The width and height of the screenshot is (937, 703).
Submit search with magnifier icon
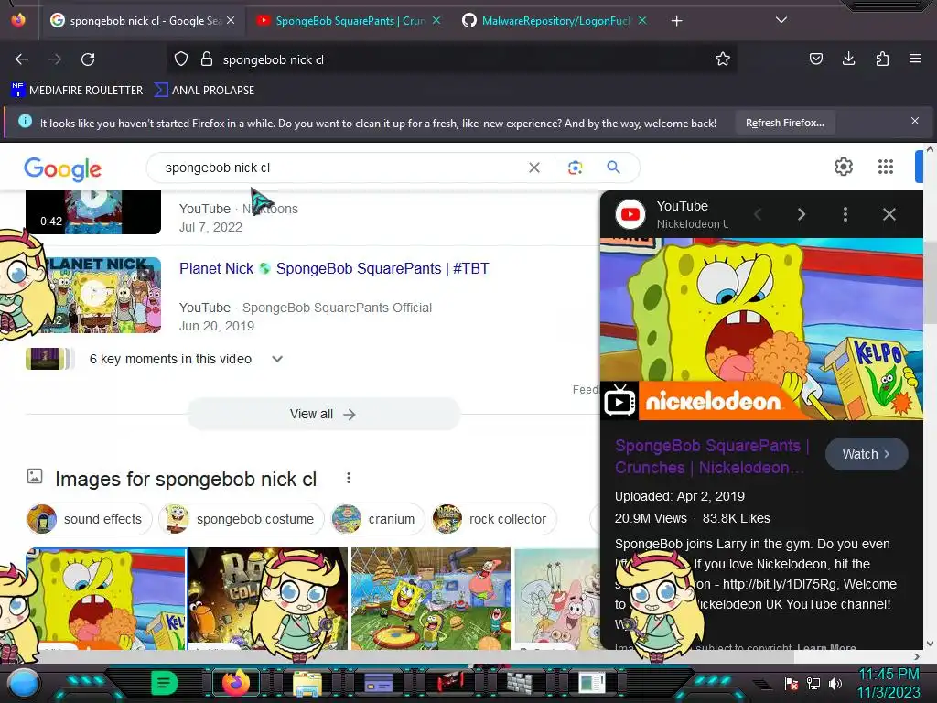pos(614,168)
